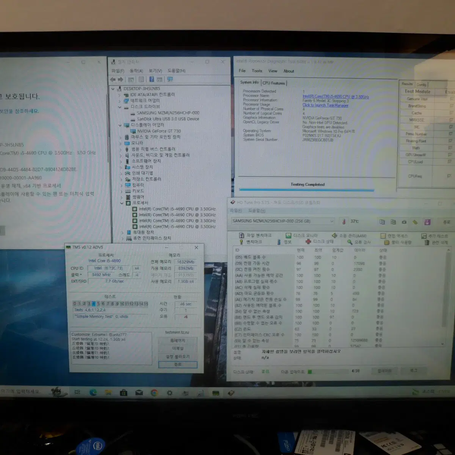Open Google Chrome from the taskbar
455x455 pixels.
[154, 393]
